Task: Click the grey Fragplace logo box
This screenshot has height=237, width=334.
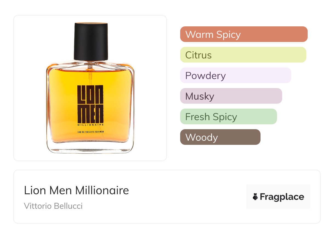Action: pyautogui.click(x=278, y=197)
